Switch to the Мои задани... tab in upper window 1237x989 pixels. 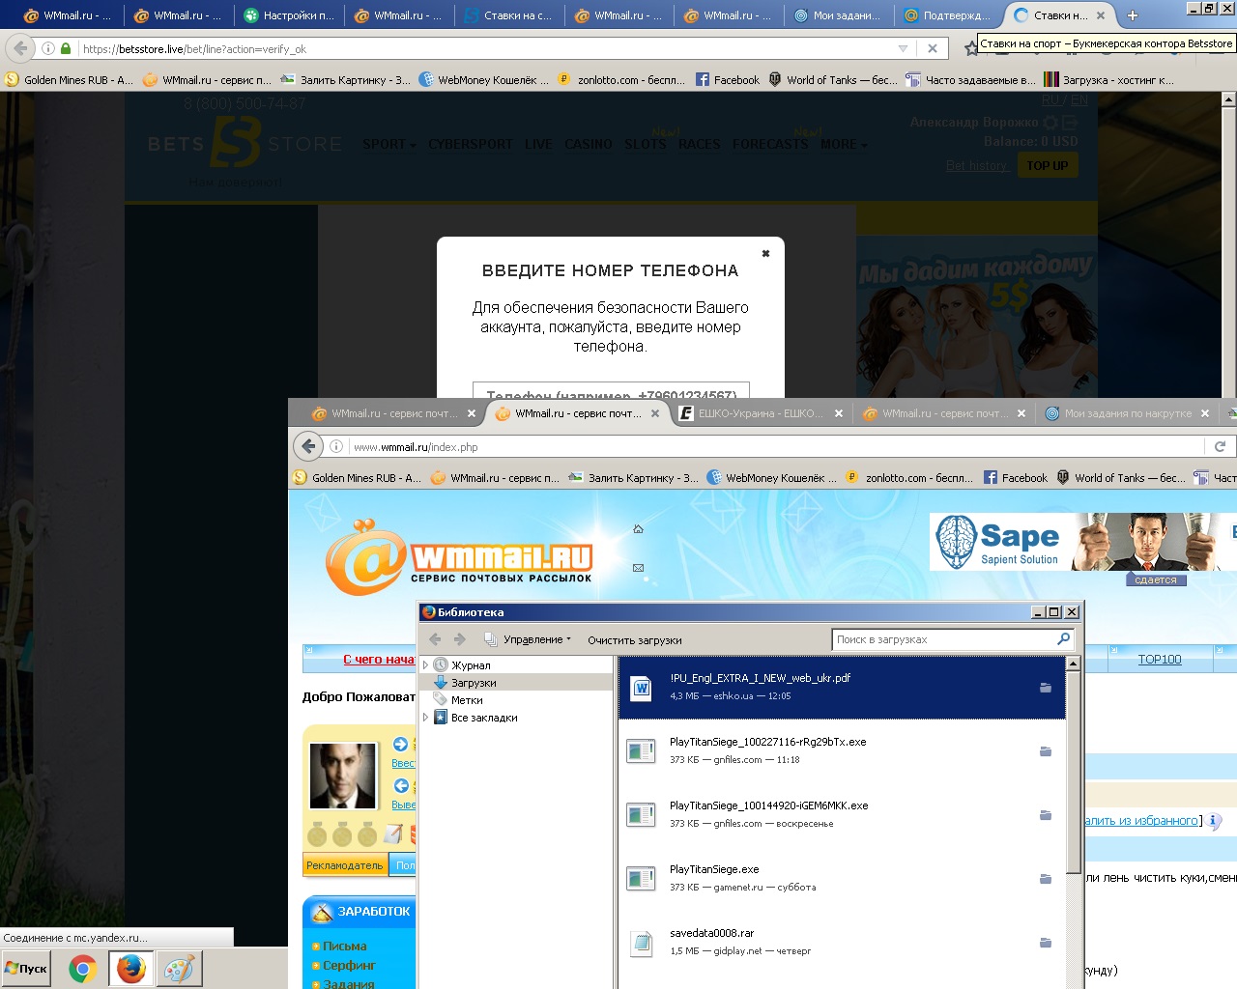(x=838, y=15)
